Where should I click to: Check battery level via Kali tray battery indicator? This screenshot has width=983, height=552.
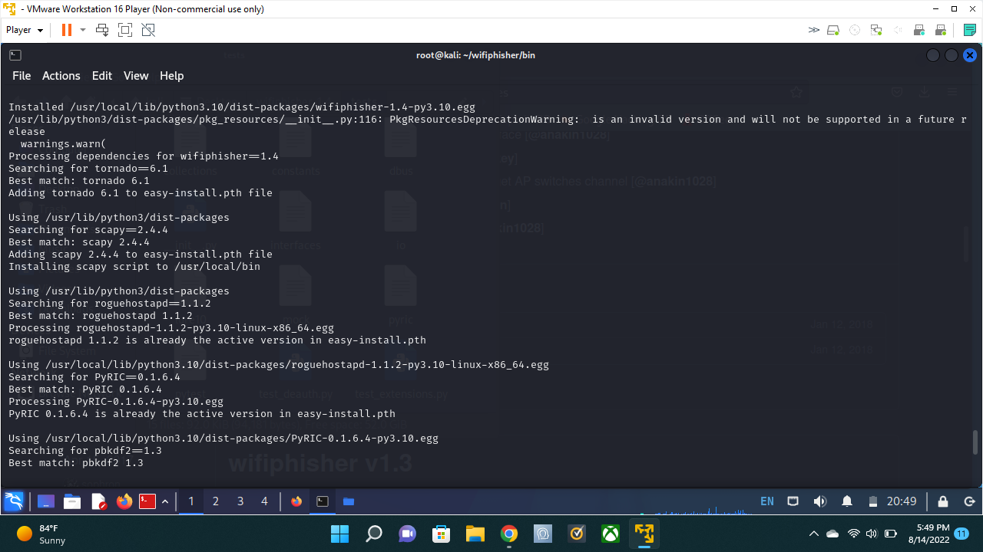[872, 501]
